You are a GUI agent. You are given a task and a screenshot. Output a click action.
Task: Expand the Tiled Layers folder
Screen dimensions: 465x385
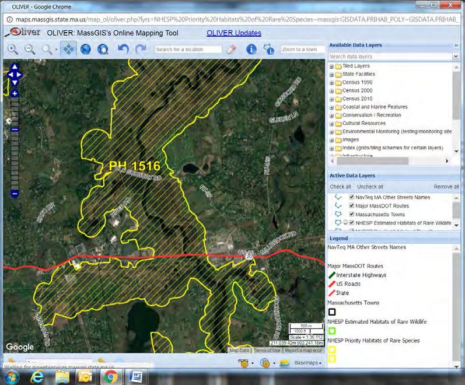(x=331, y=66)
